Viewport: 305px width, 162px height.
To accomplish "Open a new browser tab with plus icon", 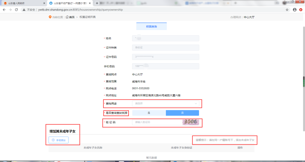I will click(x=97, y=3).
